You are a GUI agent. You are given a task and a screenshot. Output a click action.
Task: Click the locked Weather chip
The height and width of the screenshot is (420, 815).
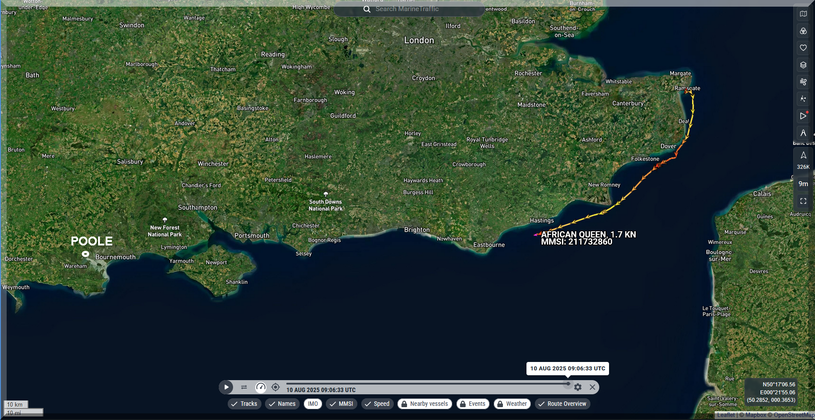[512, 404]
